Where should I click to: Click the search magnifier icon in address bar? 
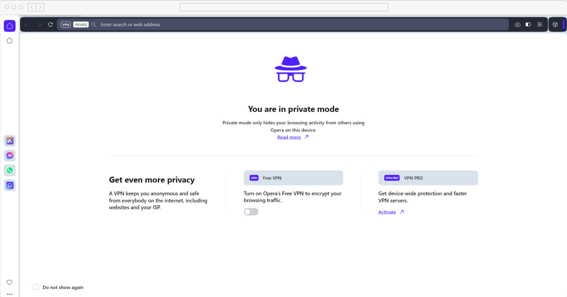coord(93,25)
